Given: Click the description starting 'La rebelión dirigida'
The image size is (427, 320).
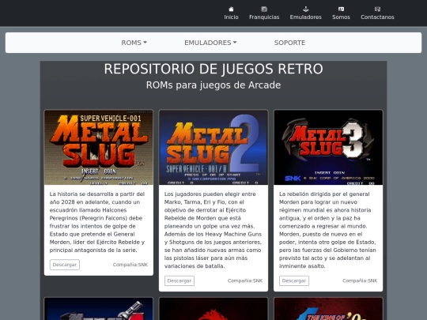Looking at the screenshot, I should [x=327, y=230].
